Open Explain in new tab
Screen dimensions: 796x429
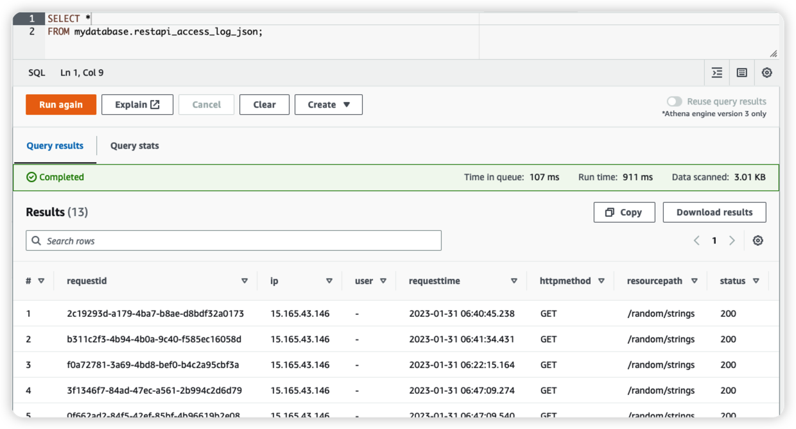(137, 105)
